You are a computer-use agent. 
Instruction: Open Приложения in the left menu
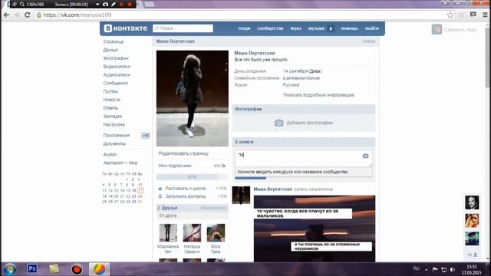[x=116, y=135]
